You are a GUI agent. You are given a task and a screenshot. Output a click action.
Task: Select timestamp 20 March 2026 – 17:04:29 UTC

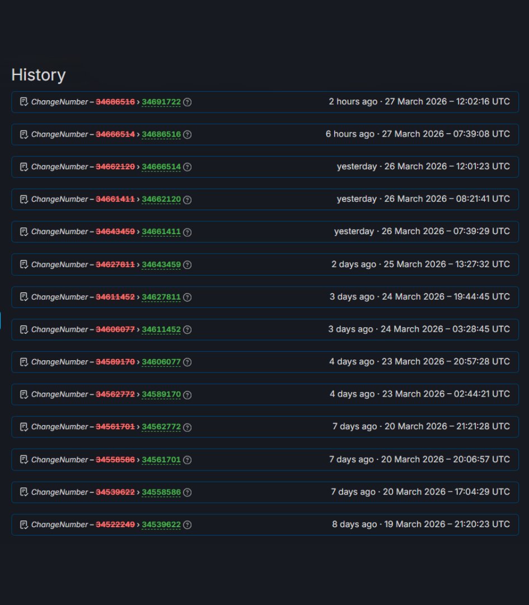[x=447, y=492]
